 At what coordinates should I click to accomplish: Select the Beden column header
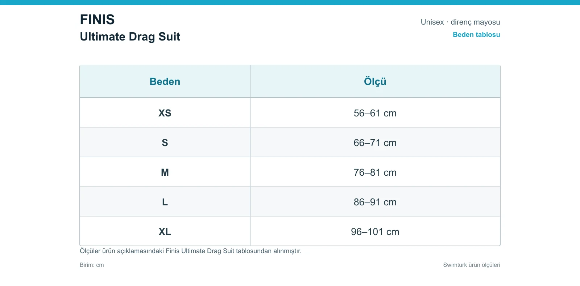pyautogui.click(x=165, y=81)
